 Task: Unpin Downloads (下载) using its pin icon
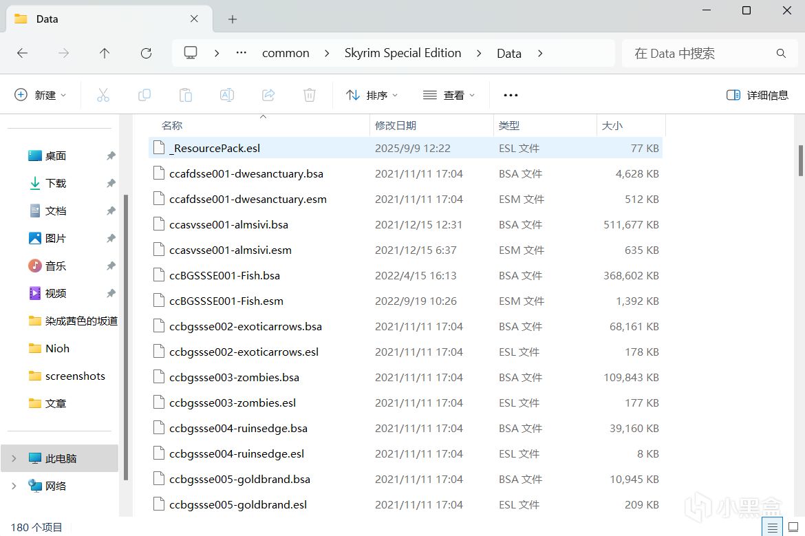point(111,183)
